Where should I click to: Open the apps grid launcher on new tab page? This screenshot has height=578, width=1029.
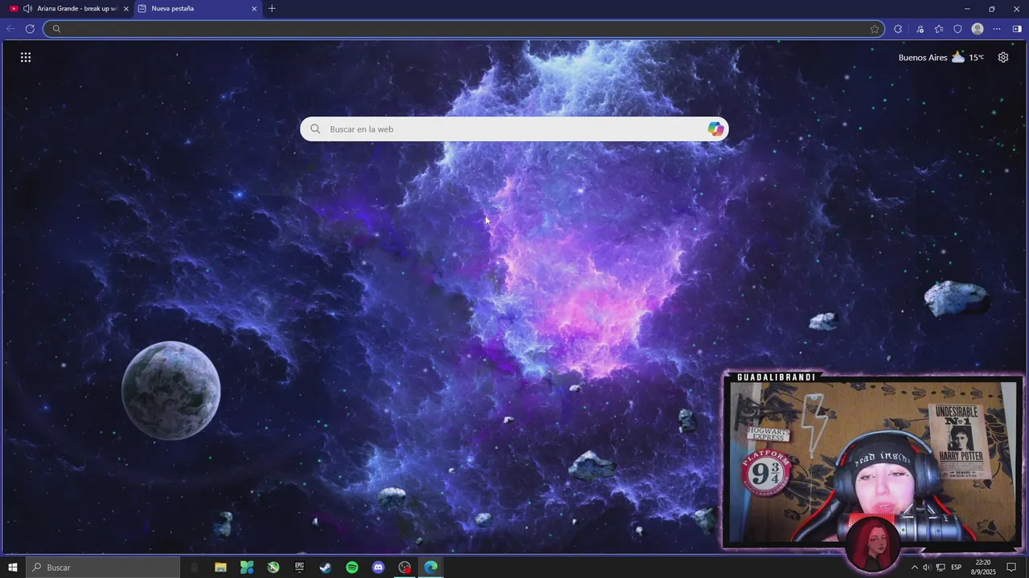coord(26,57)
